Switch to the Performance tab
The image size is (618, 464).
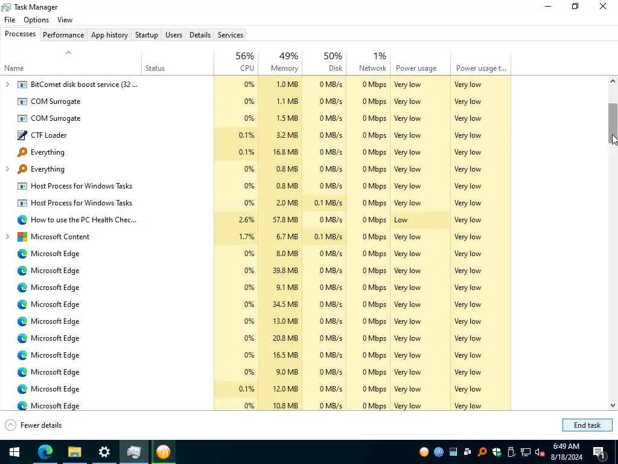coord(63,34)
